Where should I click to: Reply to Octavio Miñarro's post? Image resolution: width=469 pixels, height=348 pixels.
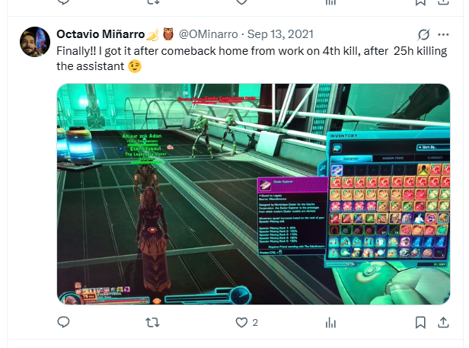tap(63, 322)
